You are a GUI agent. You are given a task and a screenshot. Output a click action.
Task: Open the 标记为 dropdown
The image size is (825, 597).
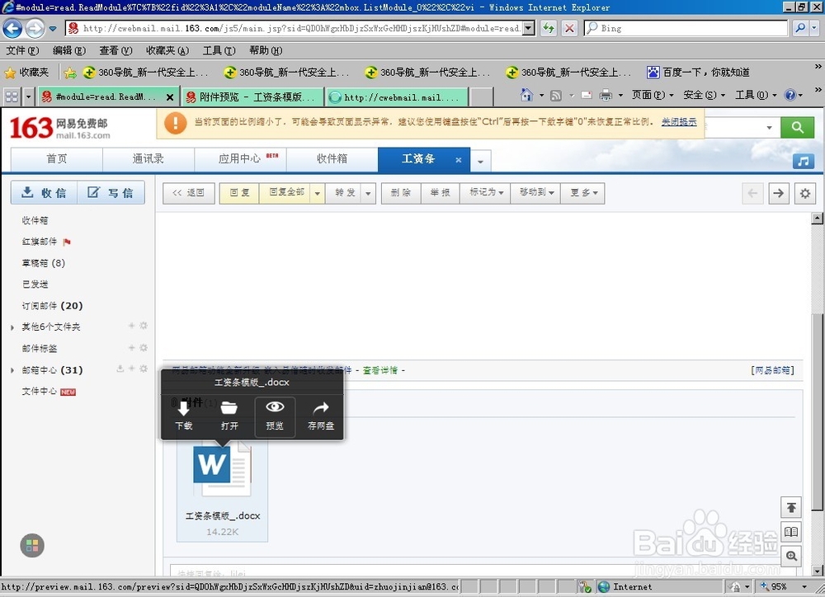point(486,192)
